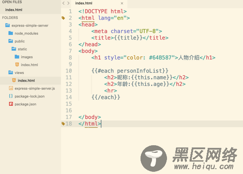Click the <body> opening tag

click(88, 51)
